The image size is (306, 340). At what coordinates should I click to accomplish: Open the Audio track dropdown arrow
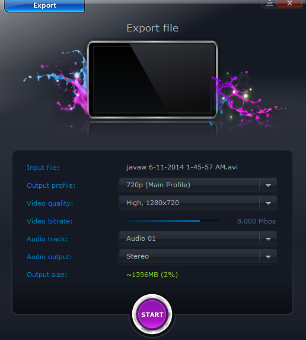pos(268,239)
